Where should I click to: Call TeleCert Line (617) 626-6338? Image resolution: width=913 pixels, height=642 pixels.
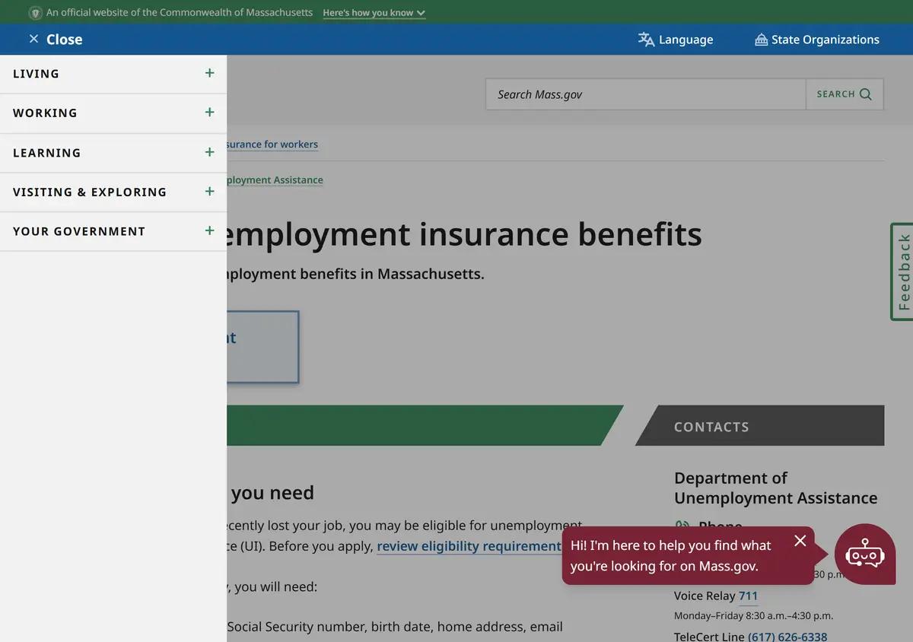[x=787, y=636]
